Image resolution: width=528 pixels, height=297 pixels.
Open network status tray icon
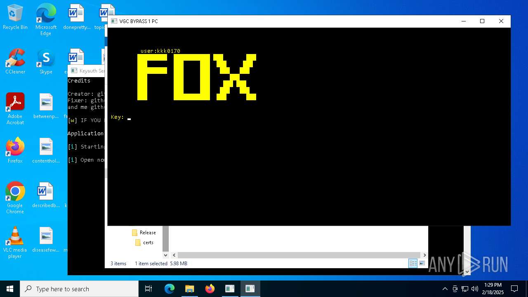tap(465, 289)
